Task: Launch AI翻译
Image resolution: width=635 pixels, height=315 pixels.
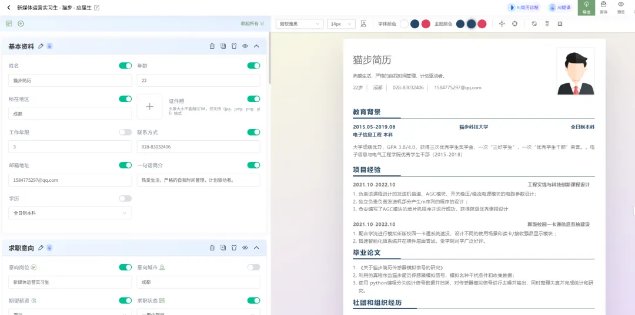Action: pos(560,8)
